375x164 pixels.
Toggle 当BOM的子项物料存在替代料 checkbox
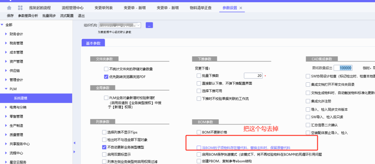tap(199, 148)
